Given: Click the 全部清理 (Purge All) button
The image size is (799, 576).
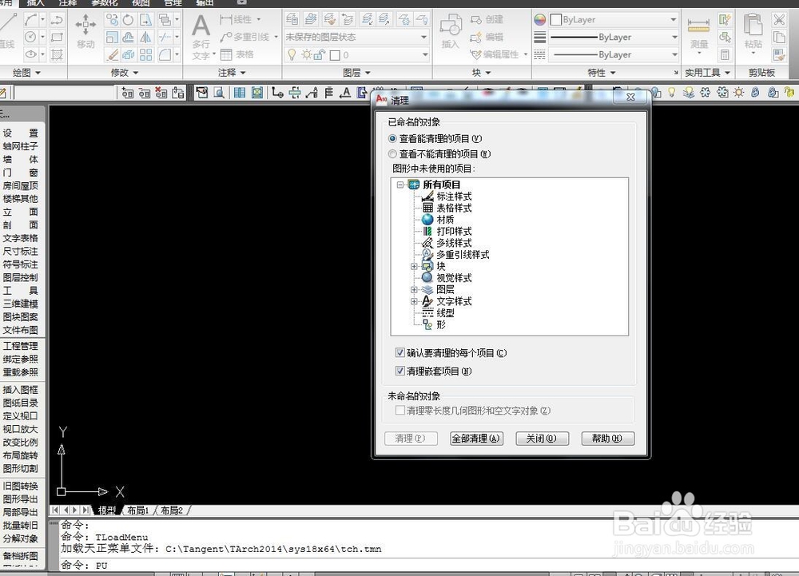Looking at the screenshot, I should pyautogui.click(x=477, y=438).
